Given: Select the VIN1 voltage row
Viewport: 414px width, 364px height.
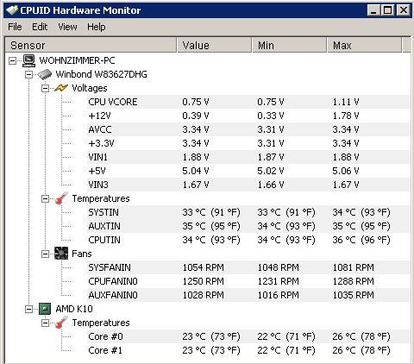Looking at the screenshot, I should point(248,157).
